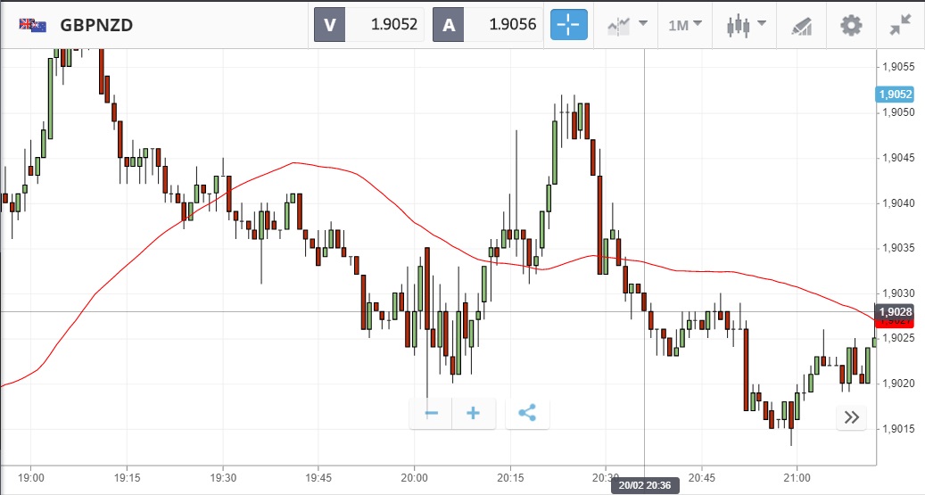
Task: Click the GBPNZD flag icon
Action: [33, 25]
